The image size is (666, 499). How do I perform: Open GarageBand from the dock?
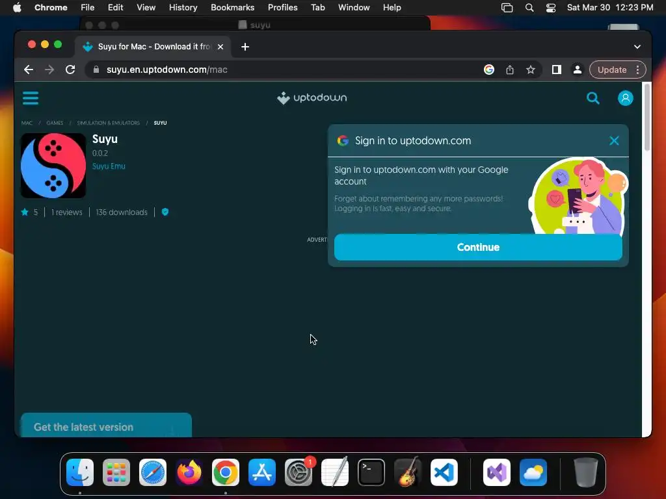tap(408, 472)
